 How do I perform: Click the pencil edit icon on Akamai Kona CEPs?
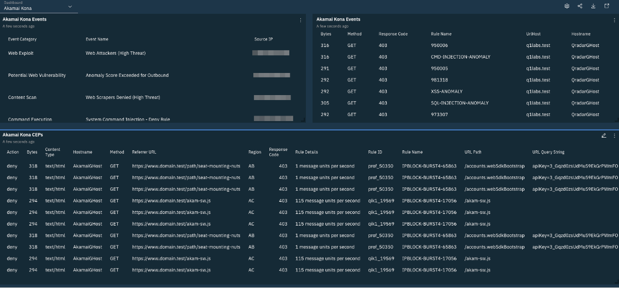[604, 135]
